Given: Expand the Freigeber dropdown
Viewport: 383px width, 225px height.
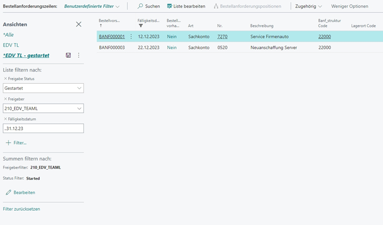Looking at the screenshot, I should [x=79, y=108].
